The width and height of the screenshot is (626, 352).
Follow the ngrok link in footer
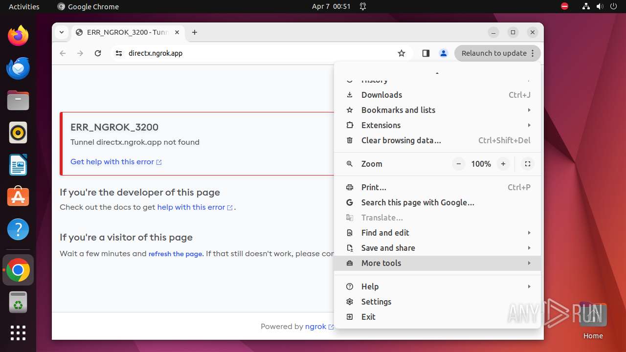pyautogui.click(x=319, y=327)
